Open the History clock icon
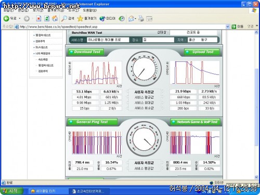The image size is (260, 195). [x=122, y=19]
